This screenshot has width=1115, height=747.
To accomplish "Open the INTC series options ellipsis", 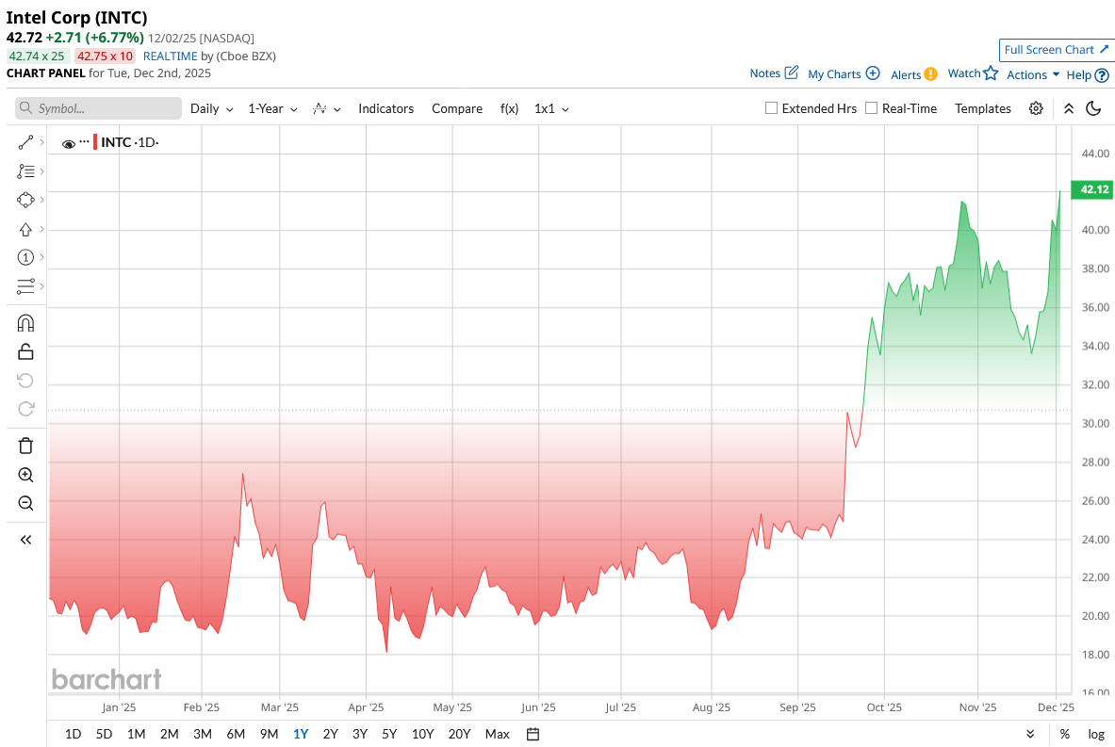I will pos(84,141).
